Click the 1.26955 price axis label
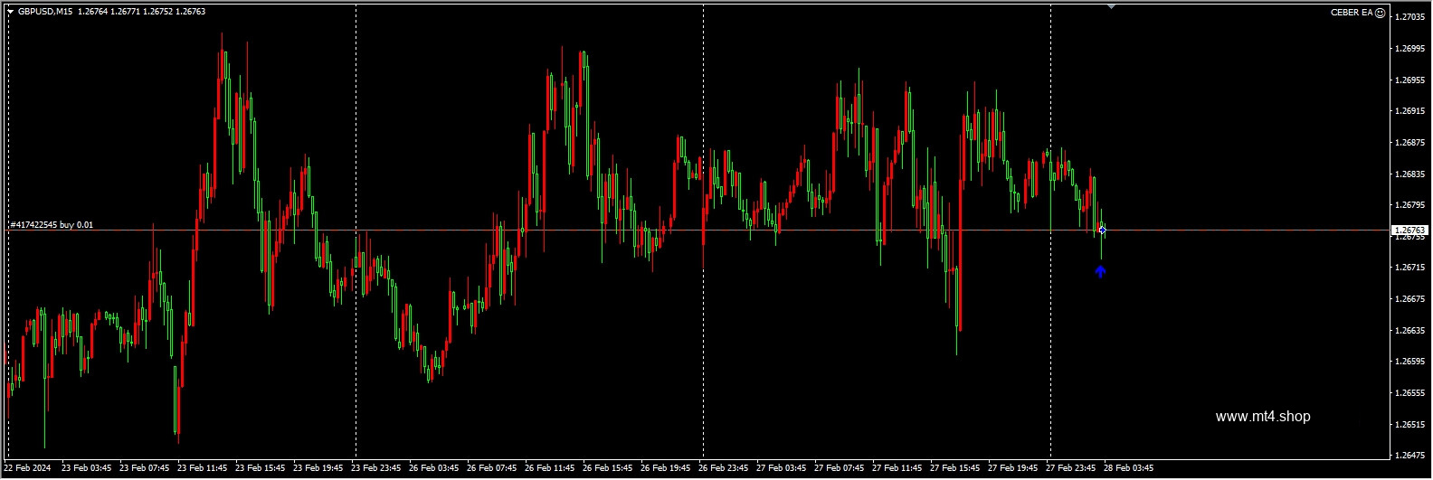The image size is (1433, 480). 1409,80
